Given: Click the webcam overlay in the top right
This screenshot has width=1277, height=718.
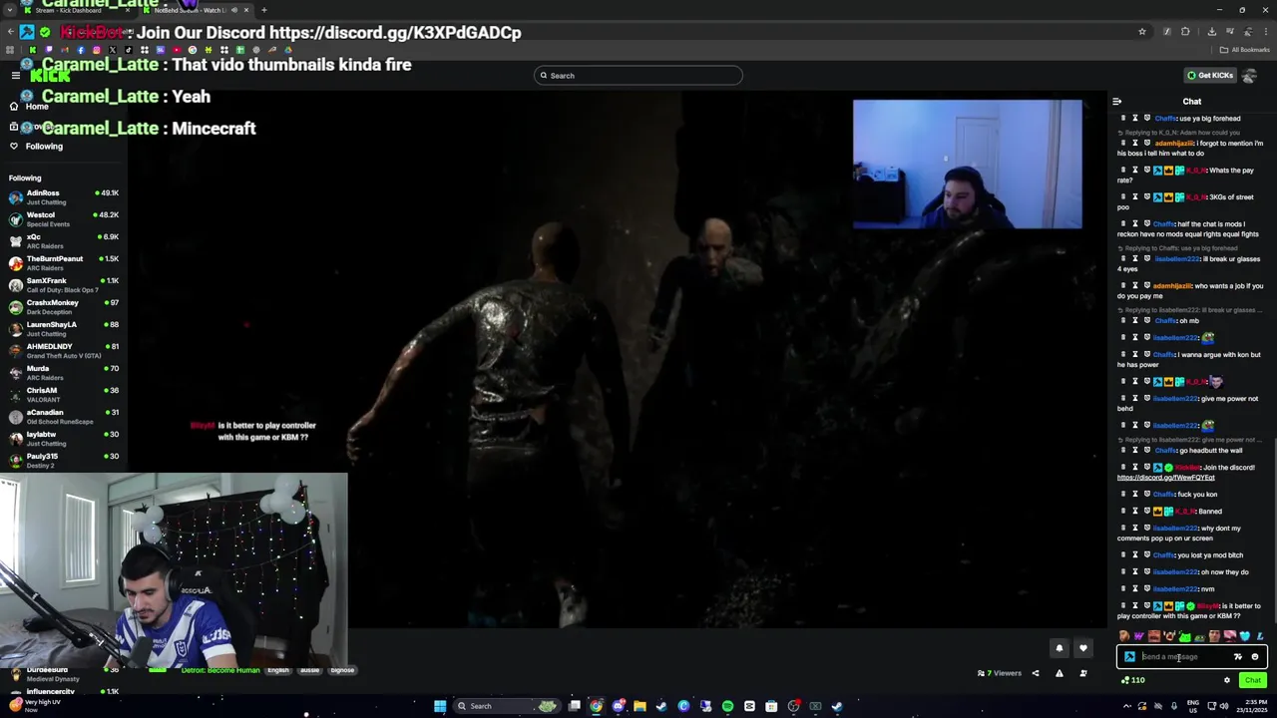Looking at the screenshot, I should pos(967,164).
